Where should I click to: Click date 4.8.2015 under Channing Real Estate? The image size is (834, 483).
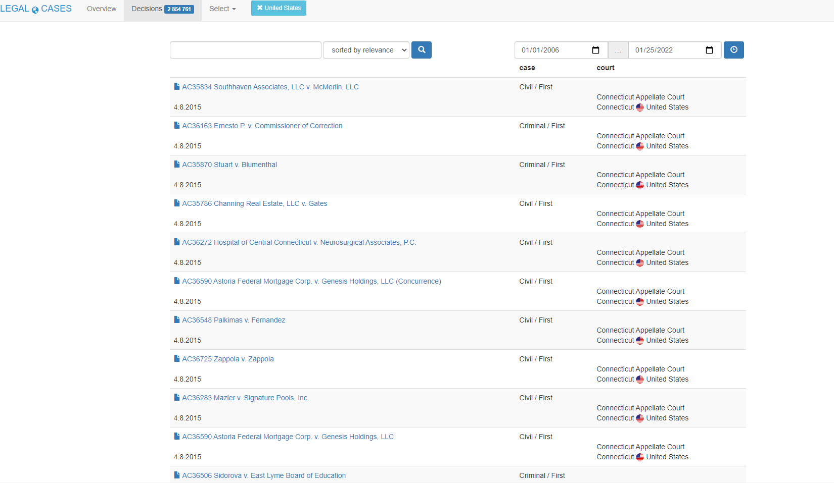click(x=188, y=224)
